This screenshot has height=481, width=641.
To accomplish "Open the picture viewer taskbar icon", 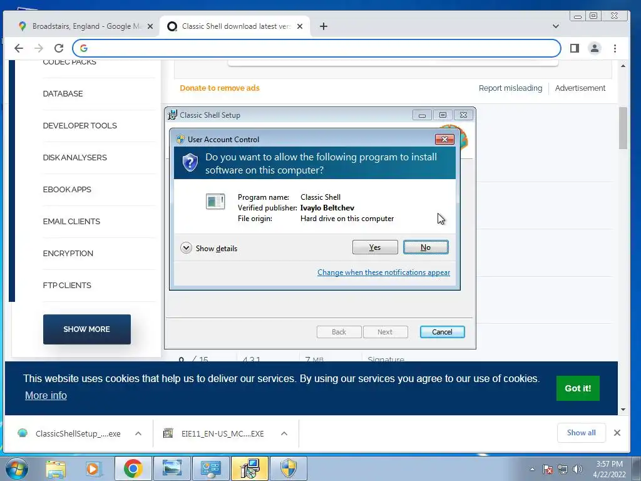I will [x=172, y=468].
